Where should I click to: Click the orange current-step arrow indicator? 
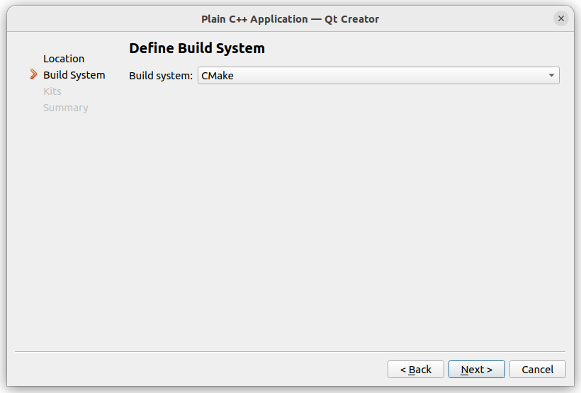[x=34, y=74]
